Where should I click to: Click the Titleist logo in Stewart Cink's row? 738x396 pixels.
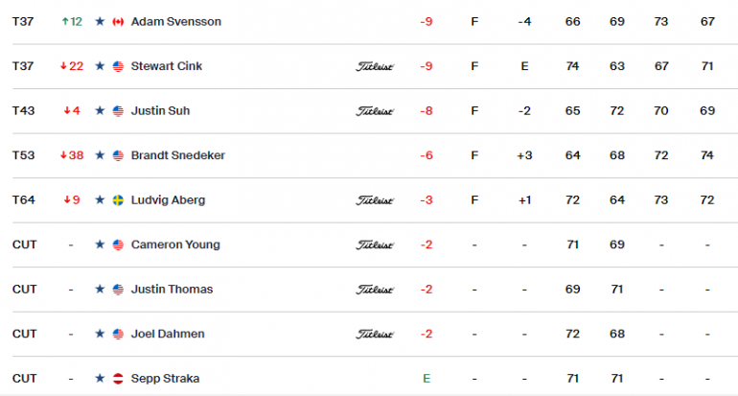tap(375, 66)
